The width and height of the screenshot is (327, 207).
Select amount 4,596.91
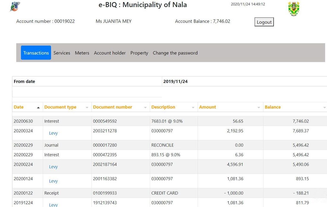point(235,164)
